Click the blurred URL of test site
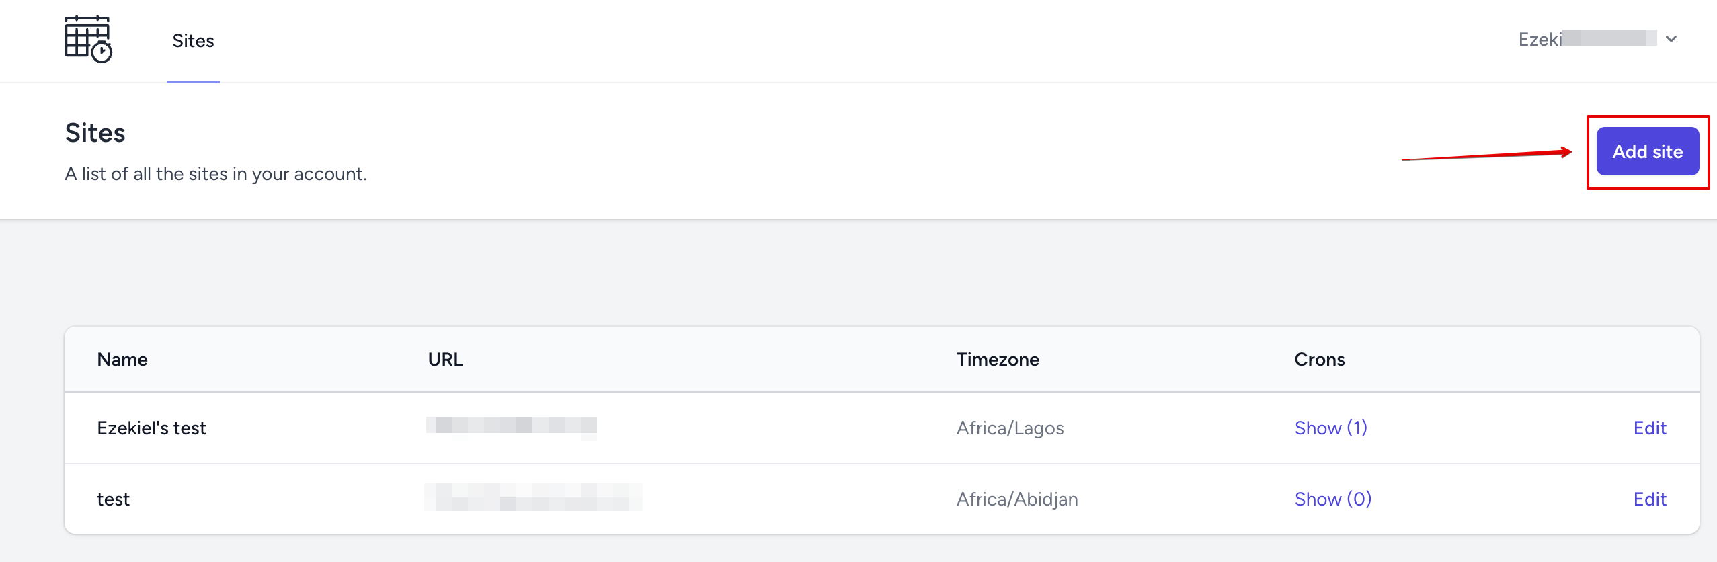1717x562 pixels. coord(533,497)
